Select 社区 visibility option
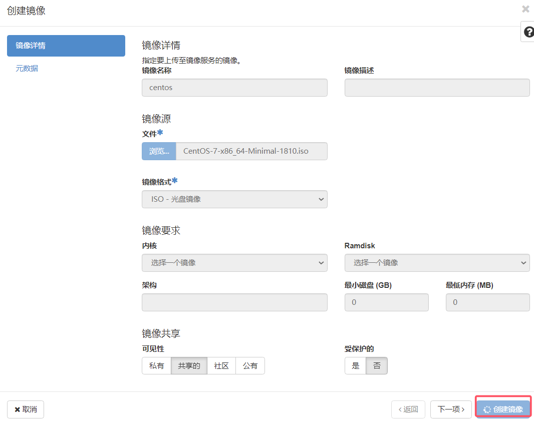The image size is (534, 421). coord(221,365)
